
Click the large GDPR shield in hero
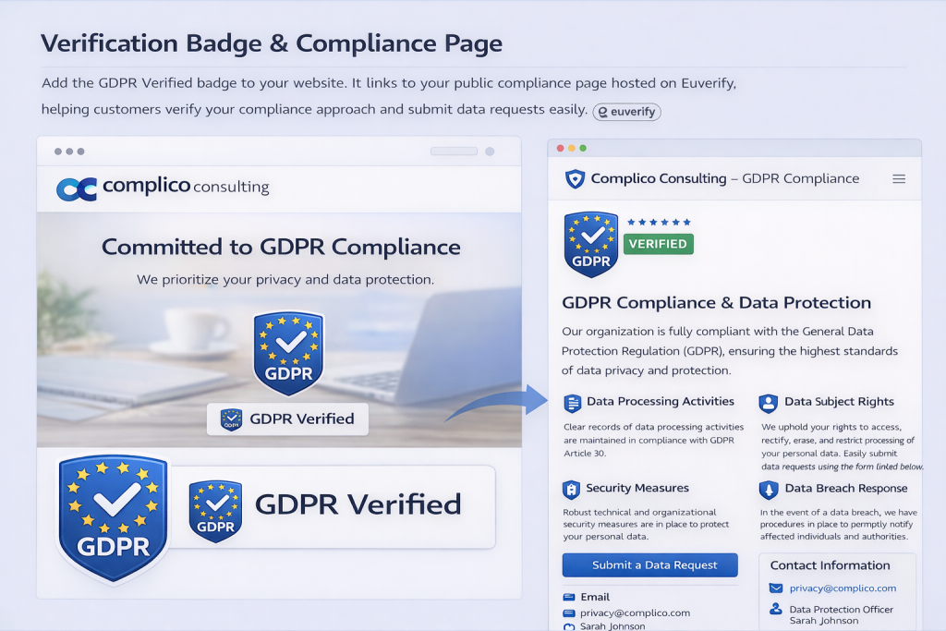tap(288, 353)
